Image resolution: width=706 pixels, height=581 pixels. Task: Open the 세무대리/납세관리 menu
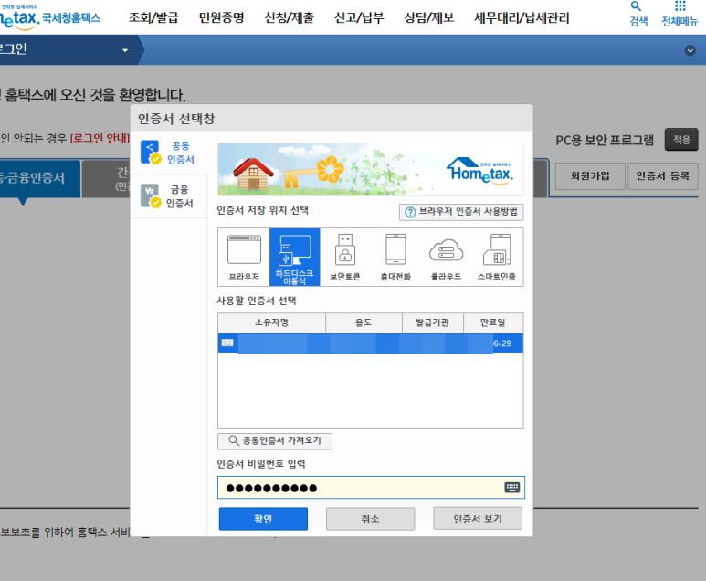tap(522, 18)
